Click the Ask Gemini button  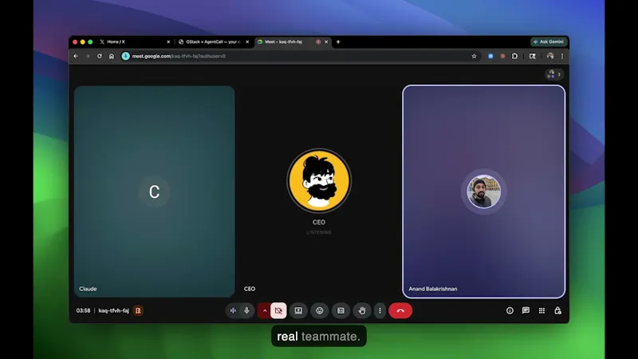[549, 41]
